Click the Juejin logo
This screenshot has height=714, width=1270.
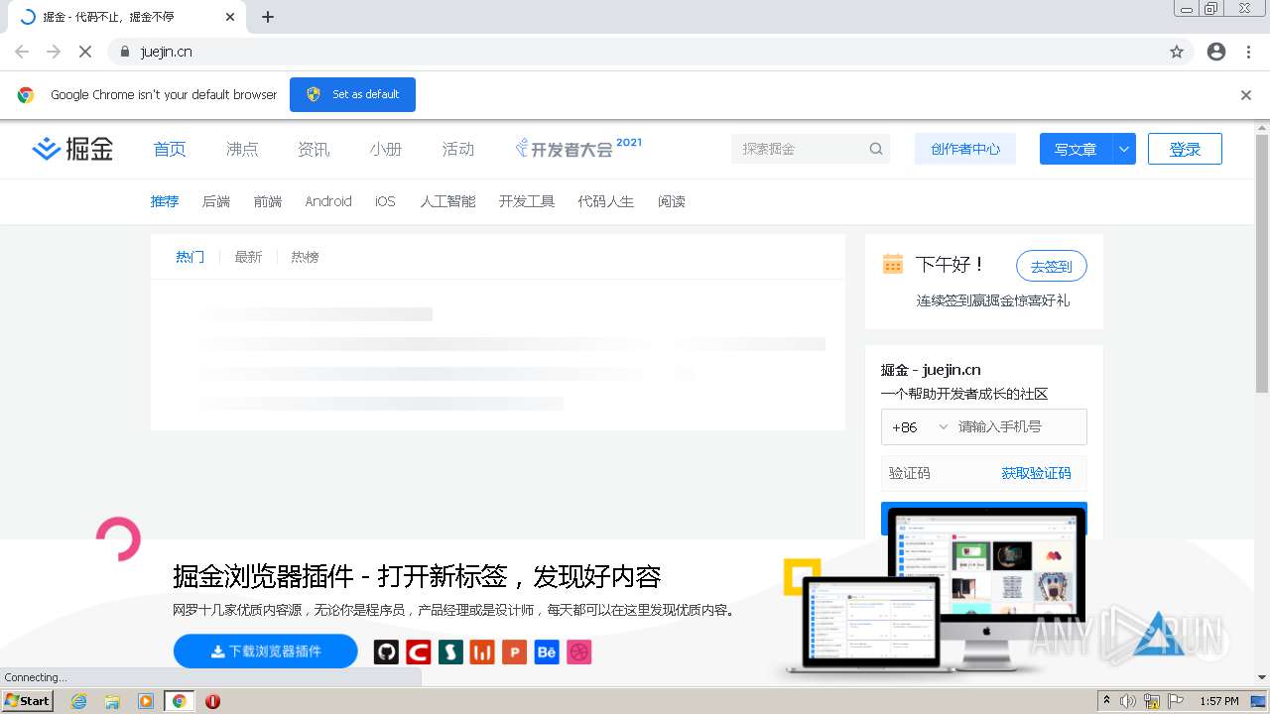(72, 149)
